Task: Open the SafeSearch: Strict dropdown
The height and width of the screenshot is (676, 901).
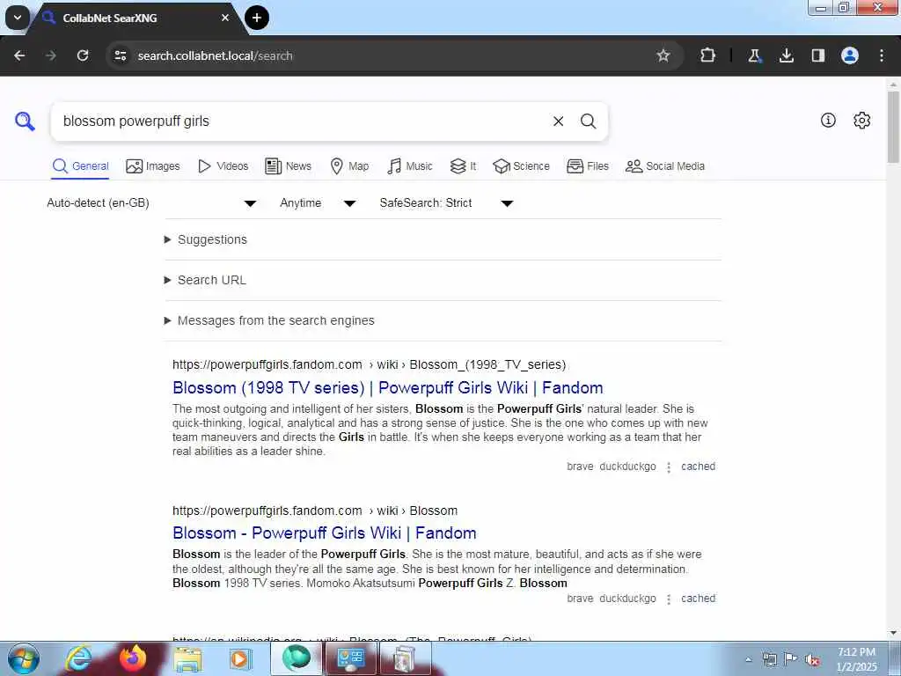Action: coord(446,203)
